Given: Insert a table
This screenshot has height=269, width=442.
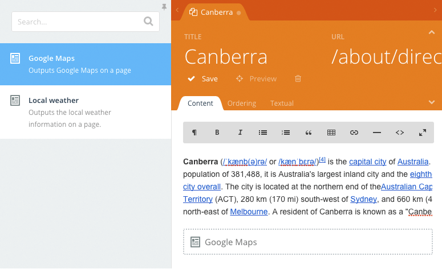Looking at the screenshot, I should [331, 133].
